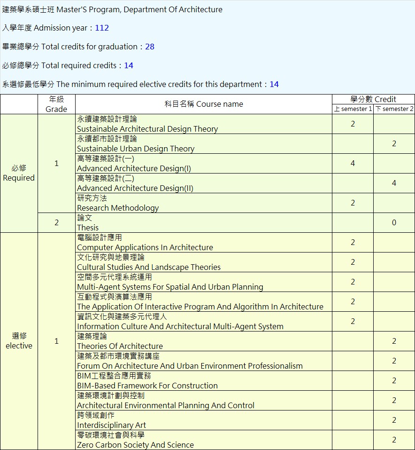Select Forum On Architecture And Urban Environment Professionalism

coord(204,361)
